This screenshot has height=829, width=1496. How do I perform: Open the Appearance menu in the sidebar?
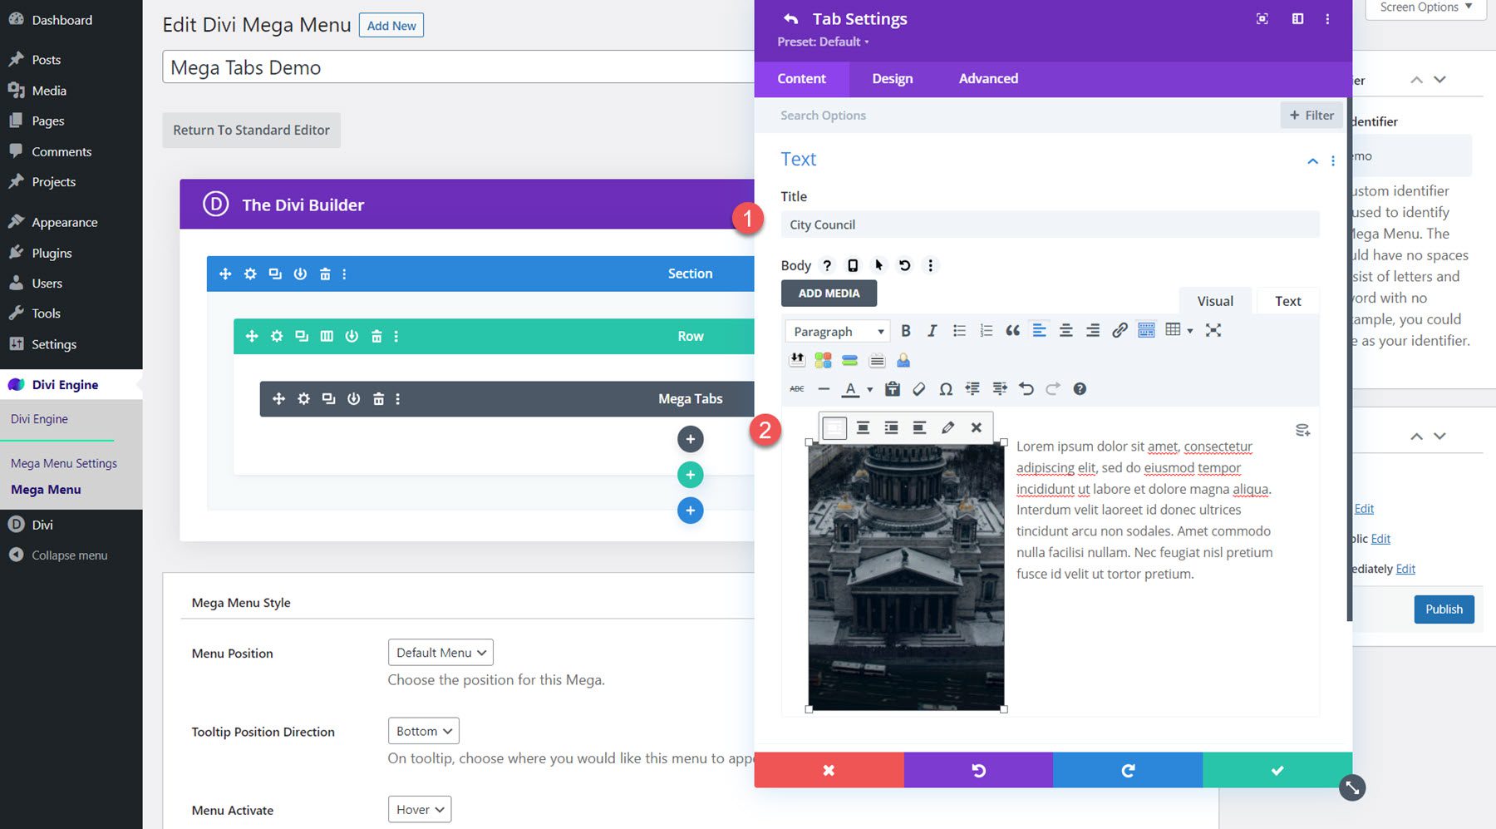[64, 221]
